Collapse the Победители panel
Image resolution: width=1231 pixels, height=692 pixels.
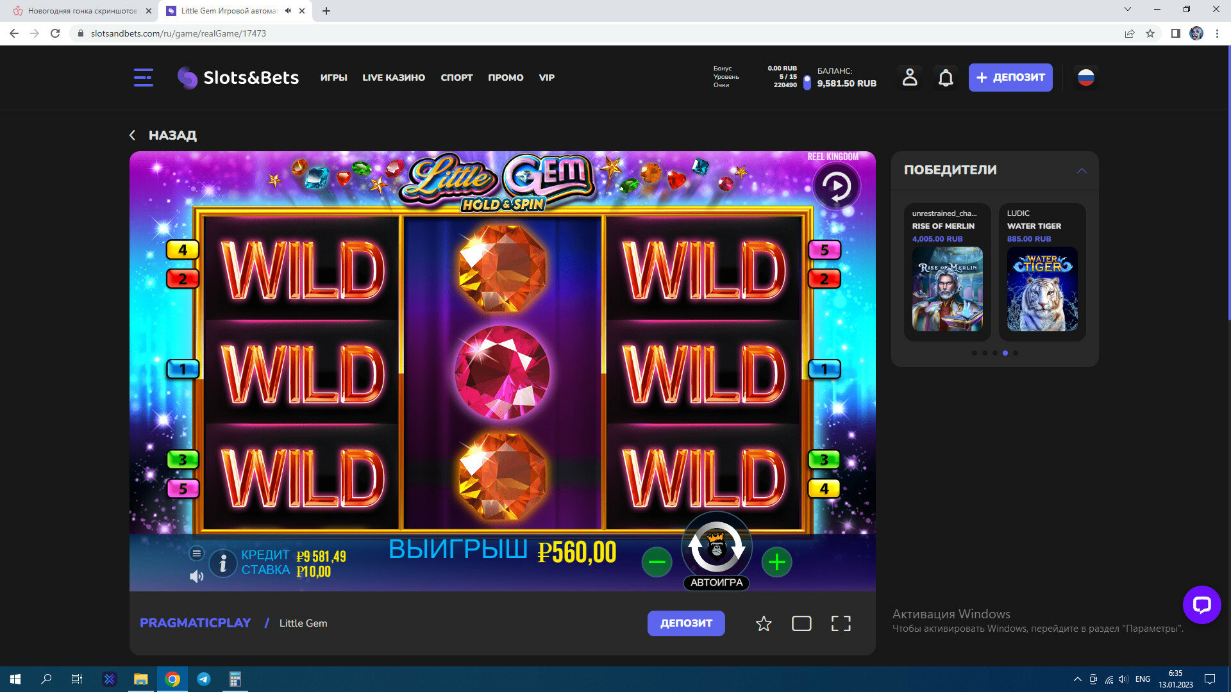click(x=1082, y=170)
